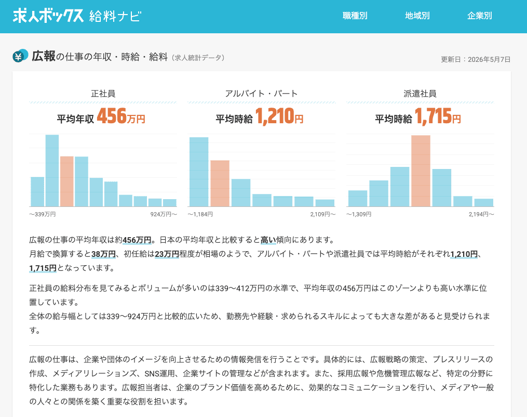Click the 求人ボックス 給料ナビ logo

[x=77, y=16]
